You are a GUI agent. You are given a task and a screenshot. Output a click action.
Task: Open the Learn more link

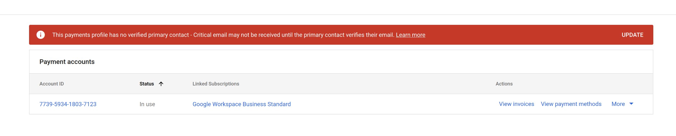[x=410, y=35]
